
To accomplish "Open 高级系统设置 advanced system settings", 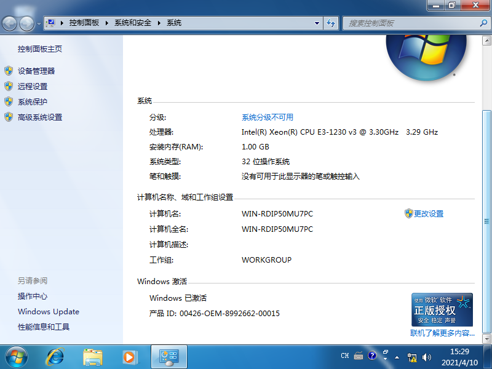I will (x=40, y=117).
